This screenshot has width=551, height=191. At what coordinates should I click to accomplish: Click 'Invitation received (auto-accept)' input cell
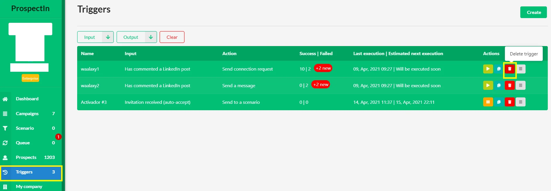tap(158, 102)
